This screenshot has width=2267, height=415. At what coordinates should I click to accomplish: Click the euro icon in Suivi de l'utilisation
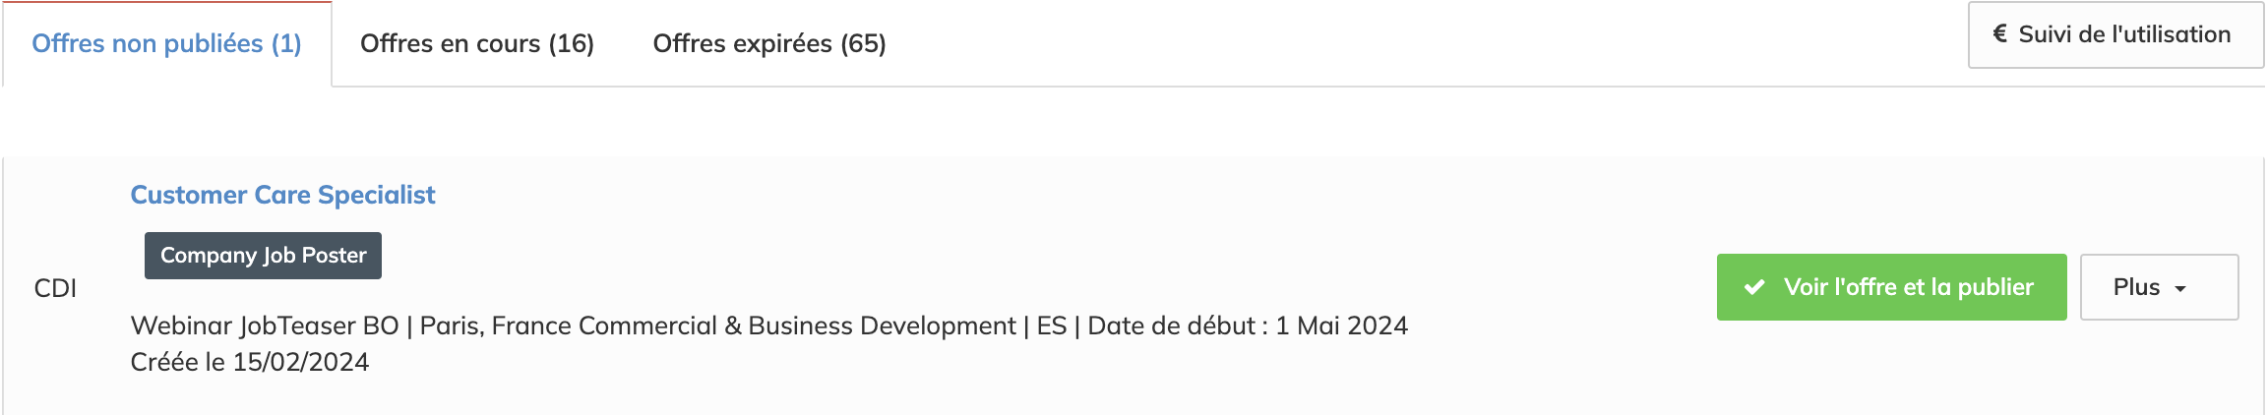pyautogui.click(x=1999, y=34)
